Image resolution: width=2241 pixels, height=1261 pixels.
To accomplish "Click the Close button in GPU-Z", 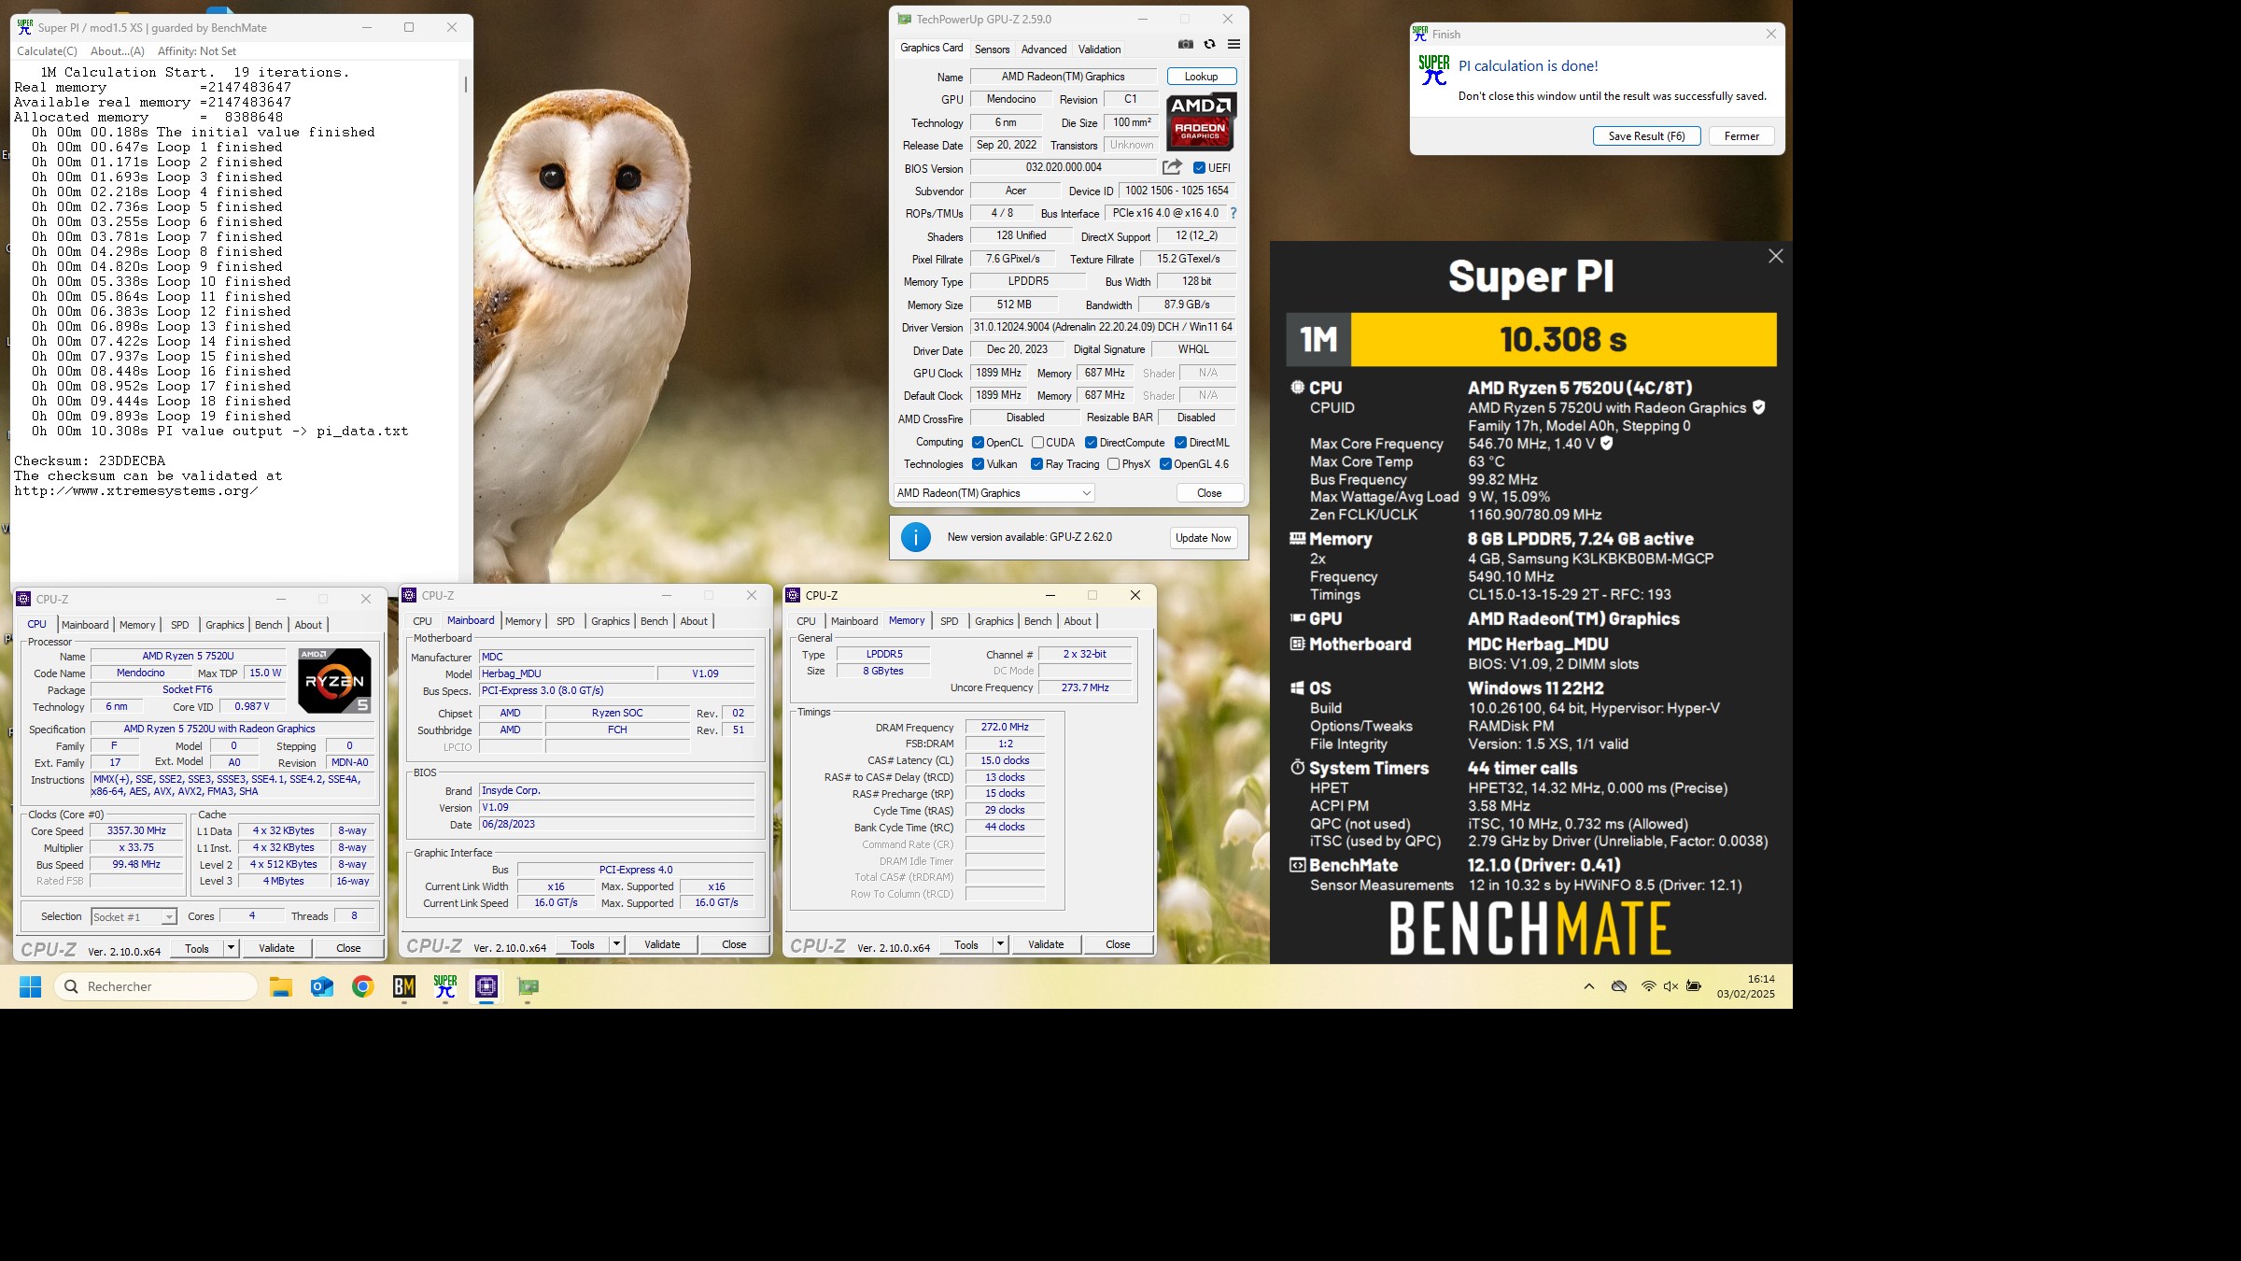I will point(1209,493).
